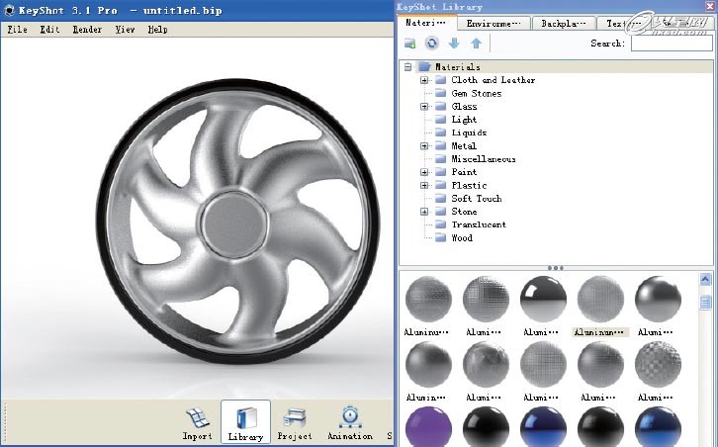This screenshot has height=447, width=718.
Task: Select the Translucent folder
Action: tap(479, 224)
